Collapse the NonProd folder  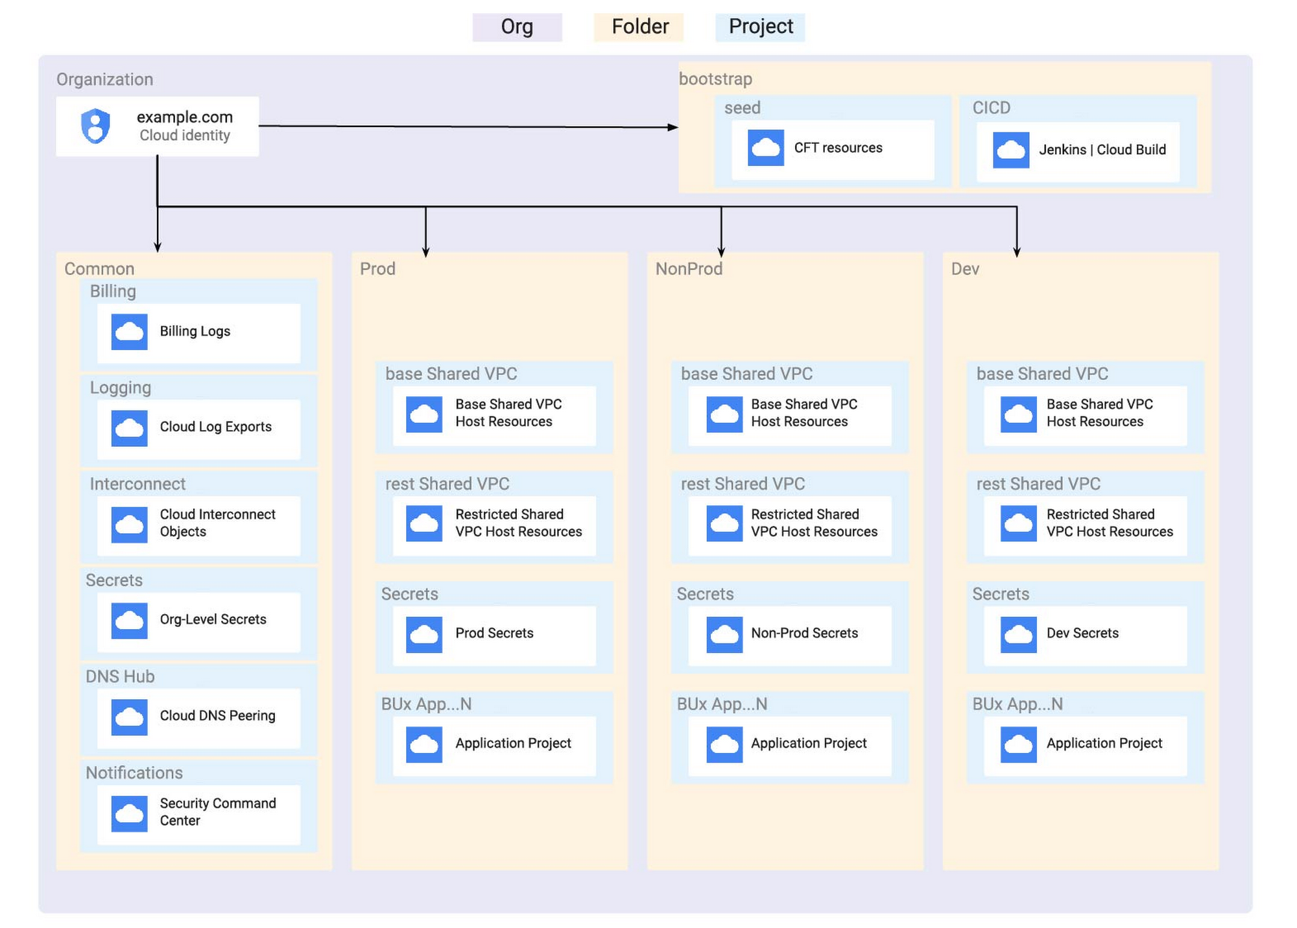(689, 268)
